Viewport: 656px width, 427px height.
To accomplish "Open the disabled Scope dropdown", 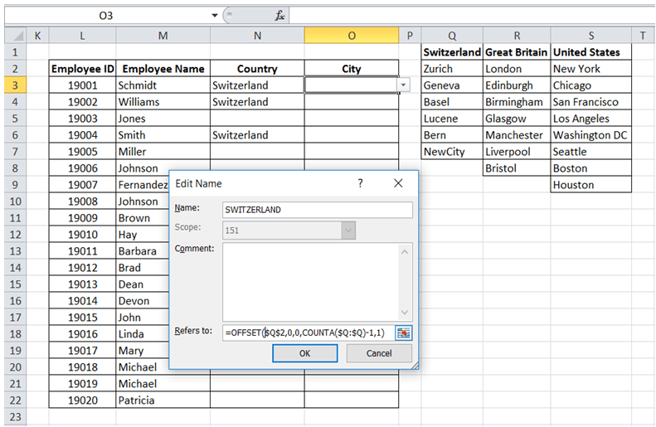I will click(x=348, y=230).
